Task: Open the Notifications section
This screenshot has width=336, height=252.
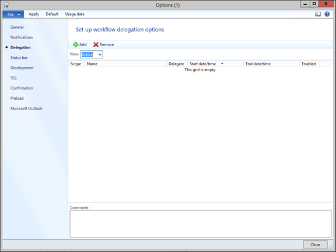Action: [x=22, y=37]
